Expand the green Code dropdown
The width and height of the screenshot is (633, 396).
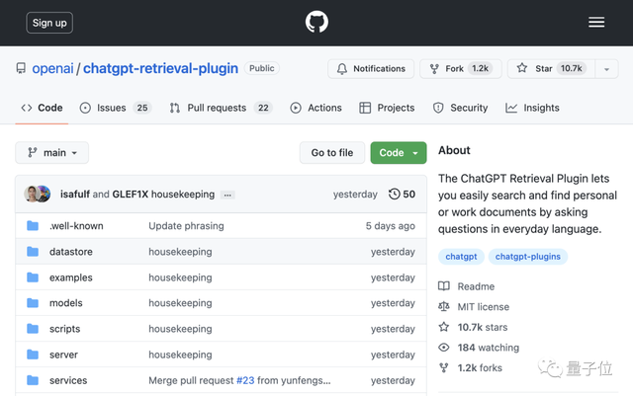pos(398,153)
